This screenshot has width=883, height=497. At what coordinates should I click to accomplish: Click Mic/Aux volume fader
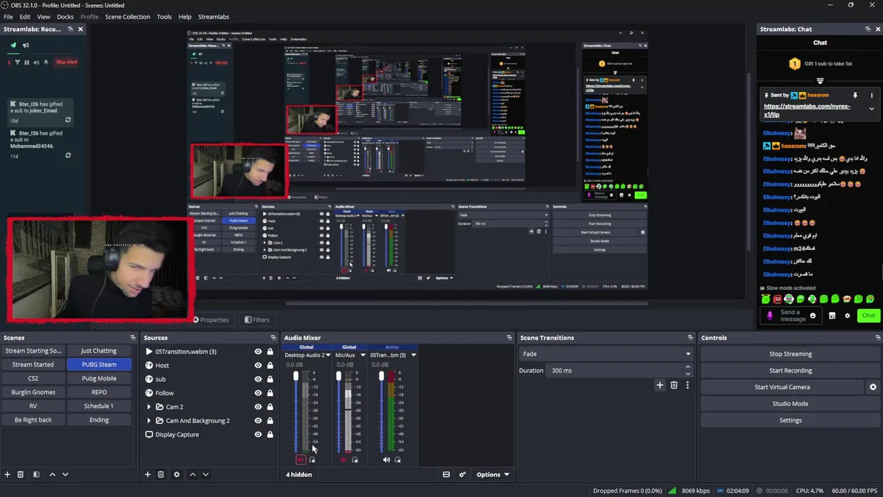click(x=339, y=412)
